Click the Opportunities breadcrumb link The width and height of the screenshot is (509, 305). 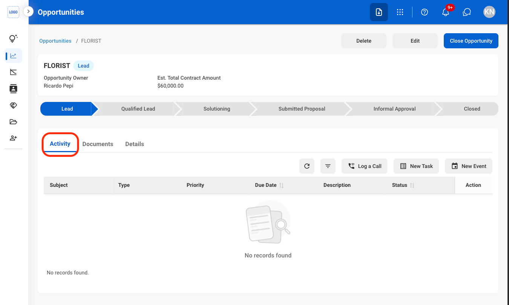pyautogui.click(x=55, y=41)
